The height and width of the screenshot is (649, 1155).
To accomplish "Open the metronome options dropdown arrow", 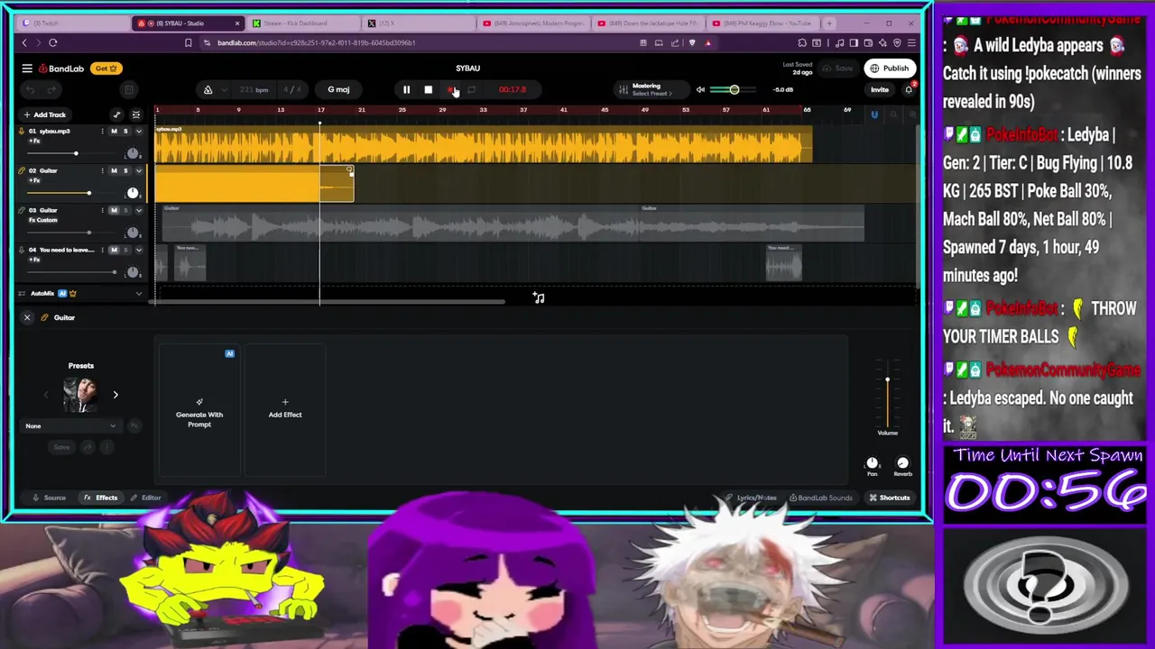I will [x=224, y=89].
